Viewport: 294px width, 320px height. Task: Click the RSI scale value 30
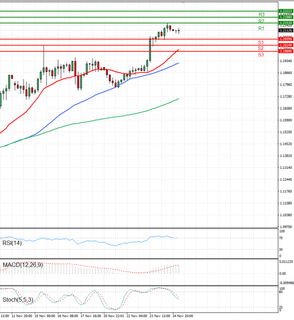coord(281,250)
